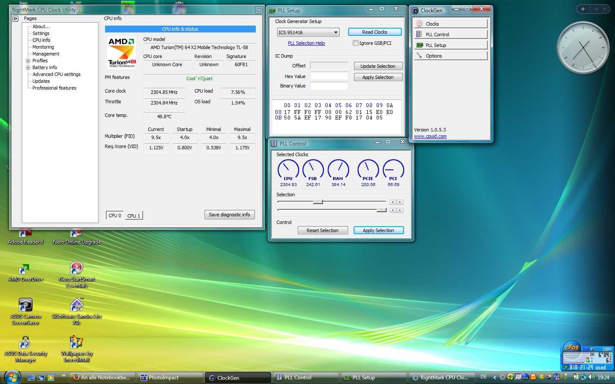
Task: Open PLL Selection Help link
Action: pyautogui.click(x=306, y=43)
